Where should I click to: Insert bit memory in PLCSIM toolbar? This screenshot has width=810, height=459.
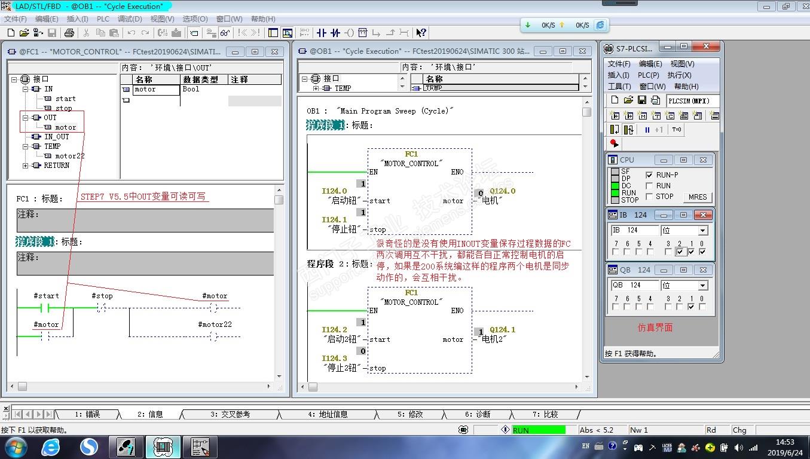(643, 115)
